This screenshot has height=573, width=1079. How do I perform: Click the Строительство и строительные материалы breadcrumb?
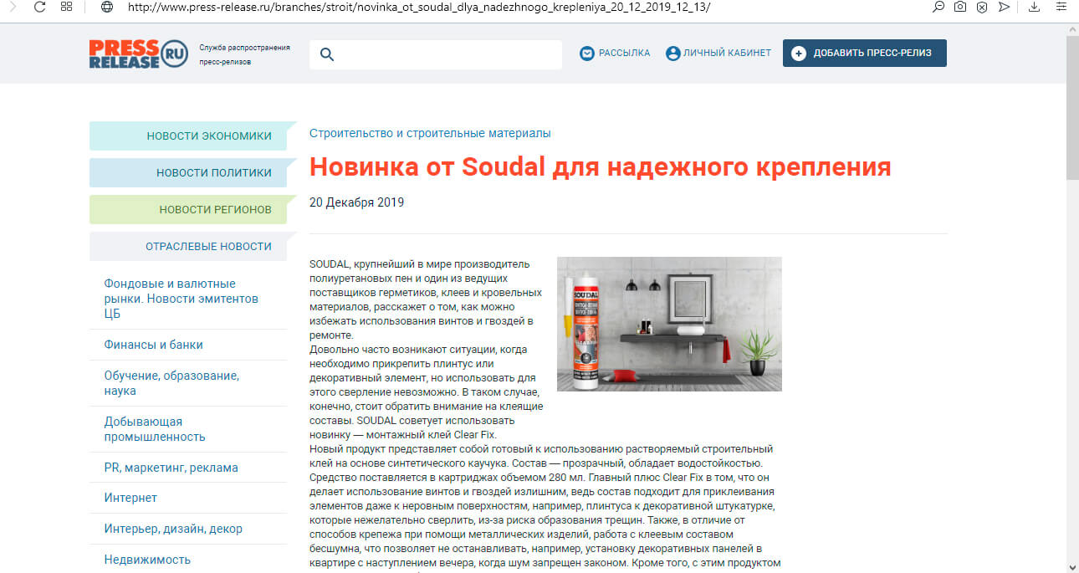coord(430,133)
